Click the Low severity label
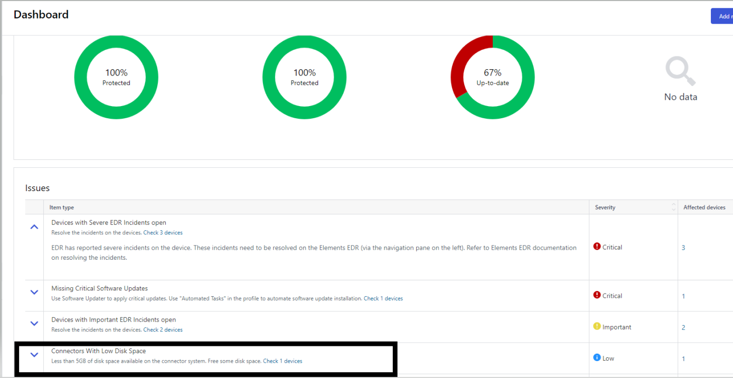Image resolution: width=733 pixels, height=378 pixels. tap(608, 358)
